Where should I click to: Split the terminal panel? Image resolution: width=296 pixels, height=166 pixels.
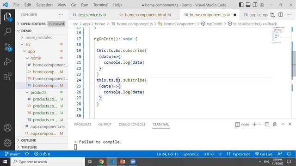click(267, 124)
